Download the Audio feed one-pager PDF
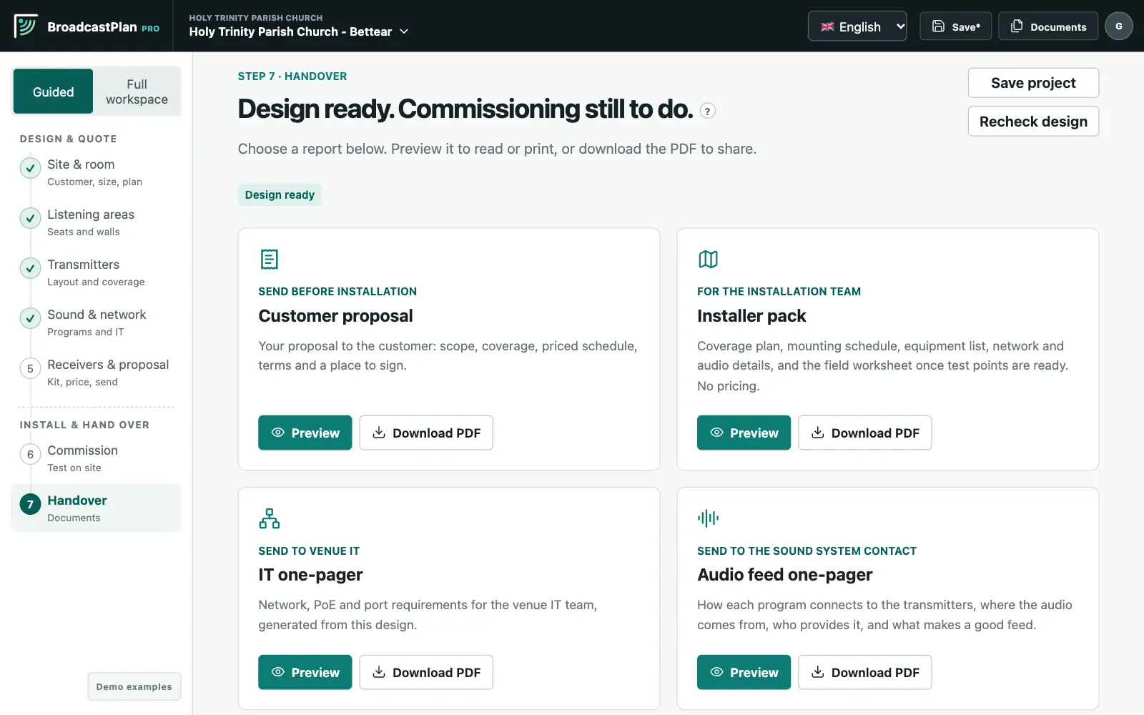This screenshot has width=1144, height=715. coord(865,672)
